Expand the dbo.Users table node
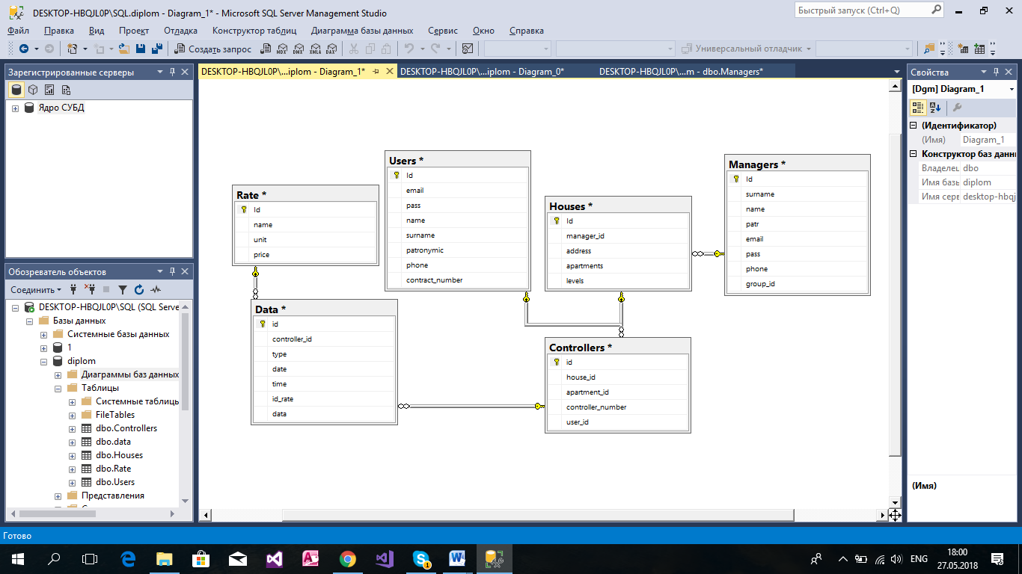1022x574 pixels. coord(73,482)
